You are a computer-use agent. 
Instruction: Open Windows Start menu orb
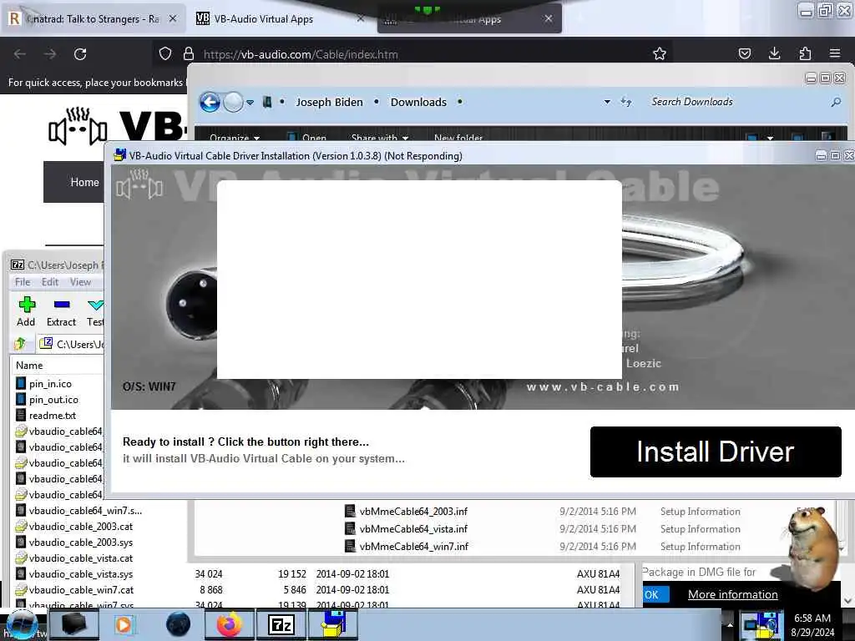21,624
